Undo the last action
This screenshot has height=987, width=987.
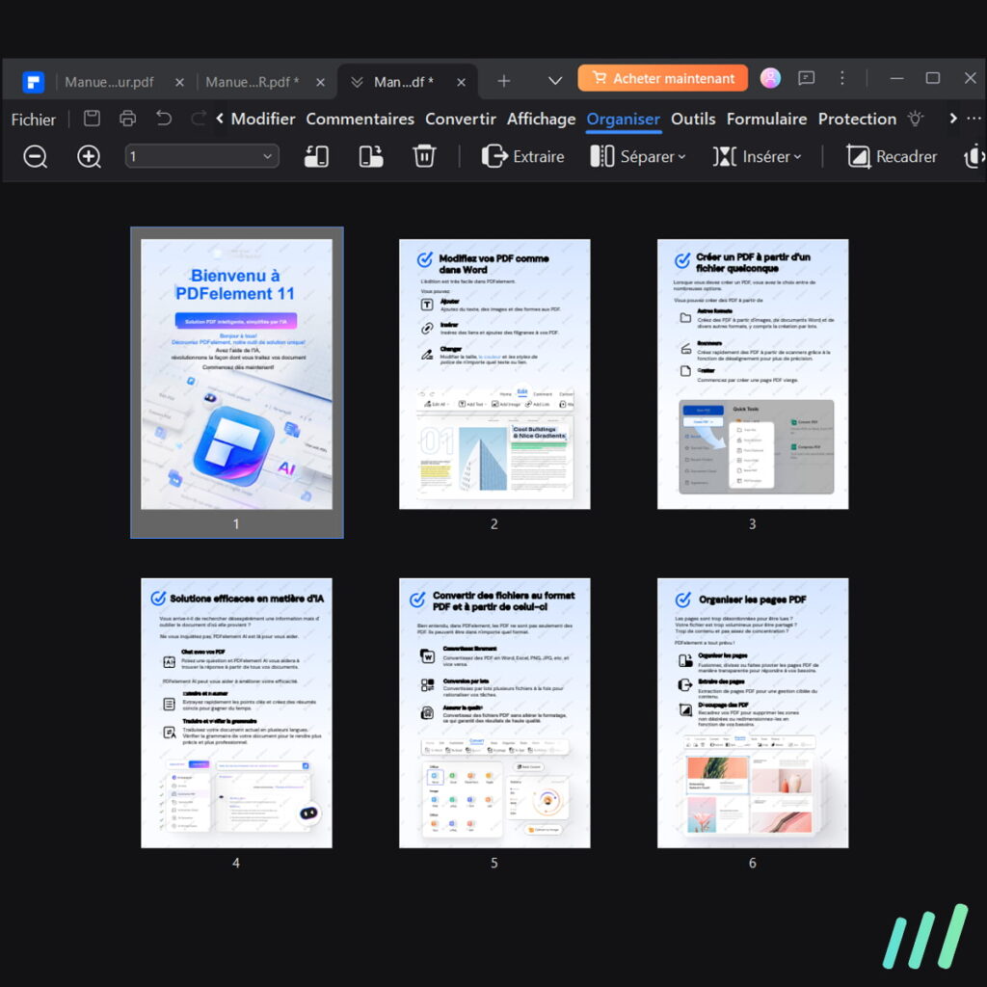[164, 119]
